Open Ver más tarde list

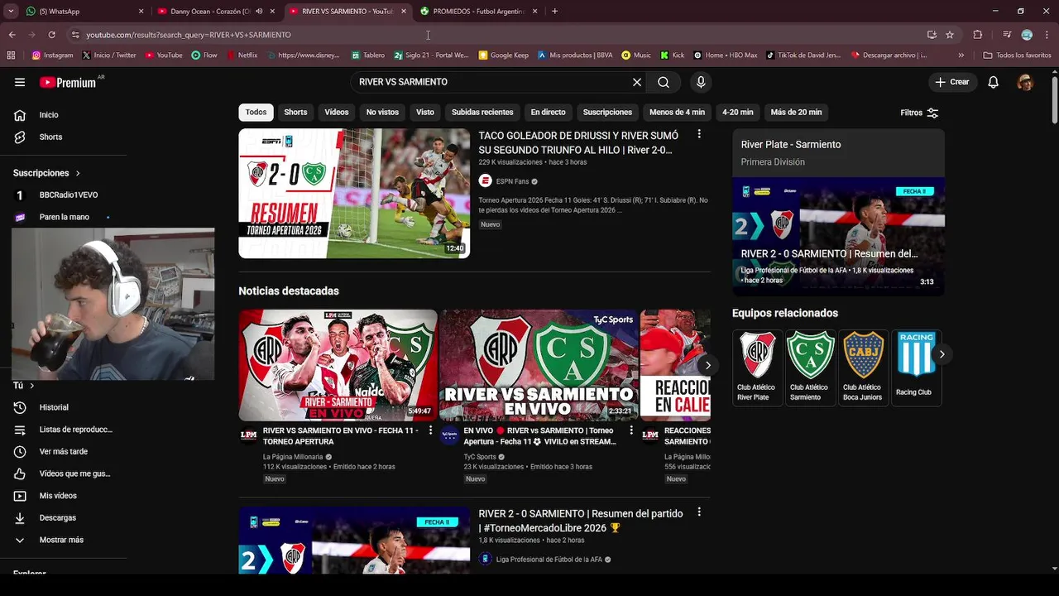pos(65,451)
